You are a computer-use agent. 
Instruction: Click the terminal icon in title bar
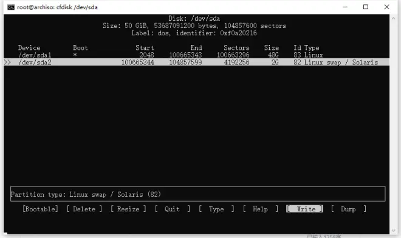[x=11, y=7]
